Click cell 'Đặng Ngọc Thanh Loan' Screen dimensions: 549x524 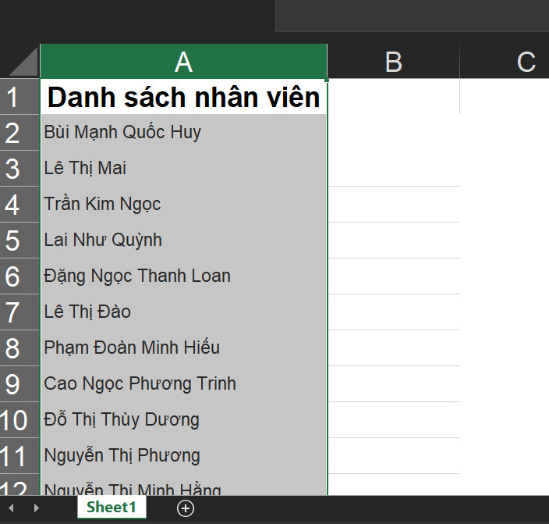click(x=184, y=276)
